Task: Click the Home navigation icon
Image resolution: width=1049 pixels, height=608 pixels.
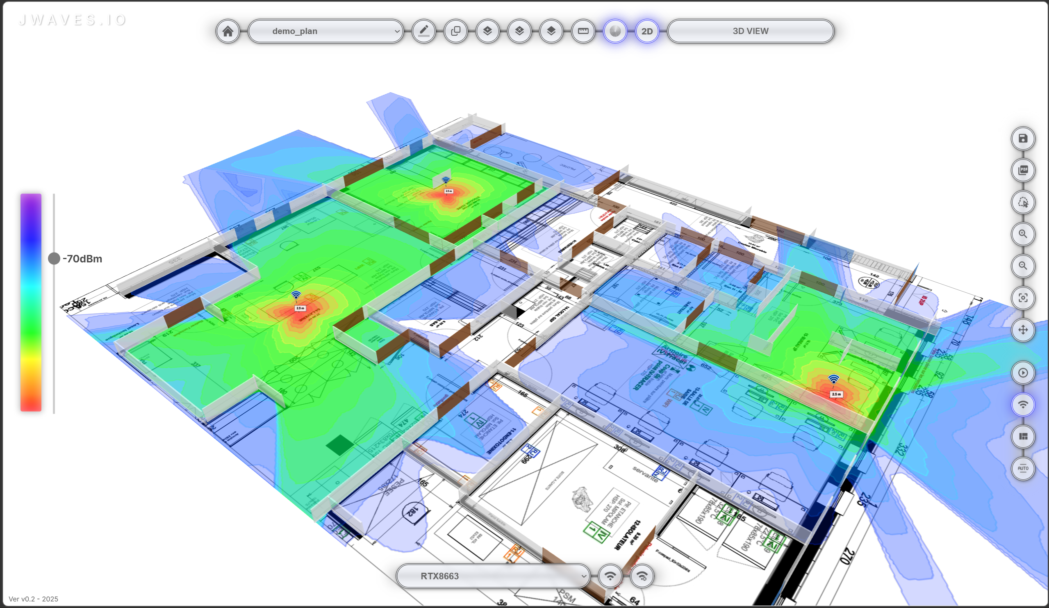Action: [228, 31]
